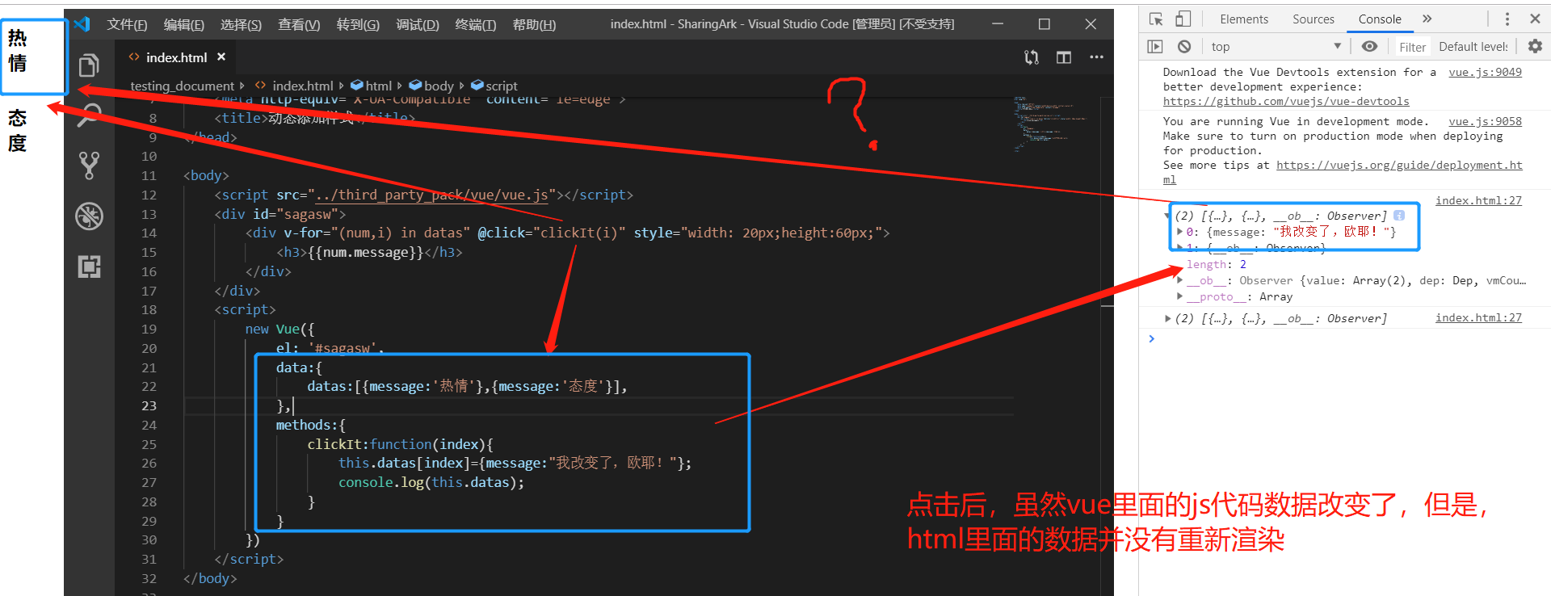Expand the __ob__ Observer property

(x=1180, y=280)
